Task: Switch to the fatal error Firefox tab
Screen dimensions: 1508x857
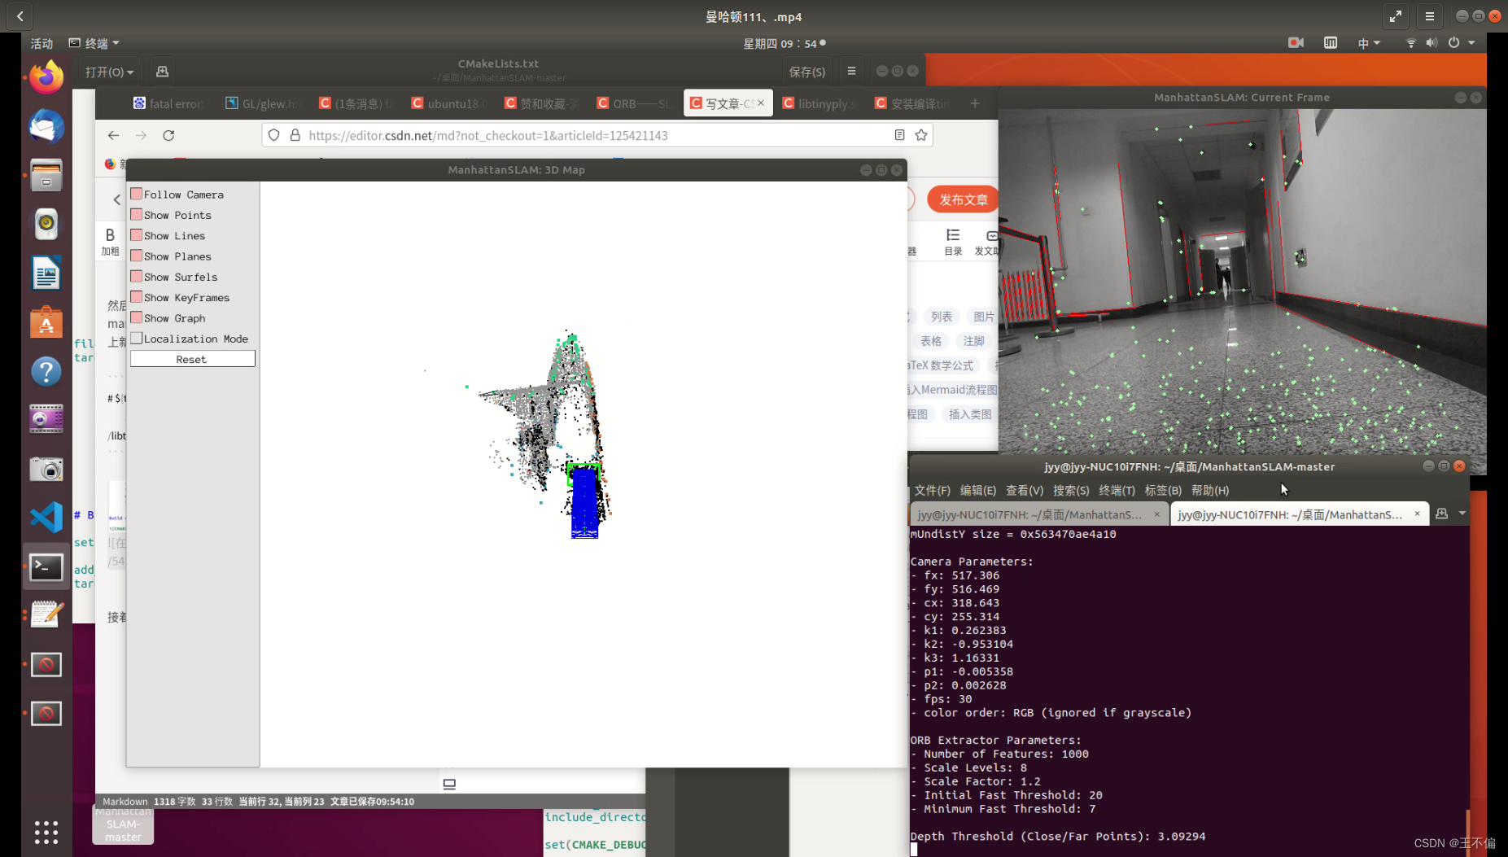Action: point(168,103)
